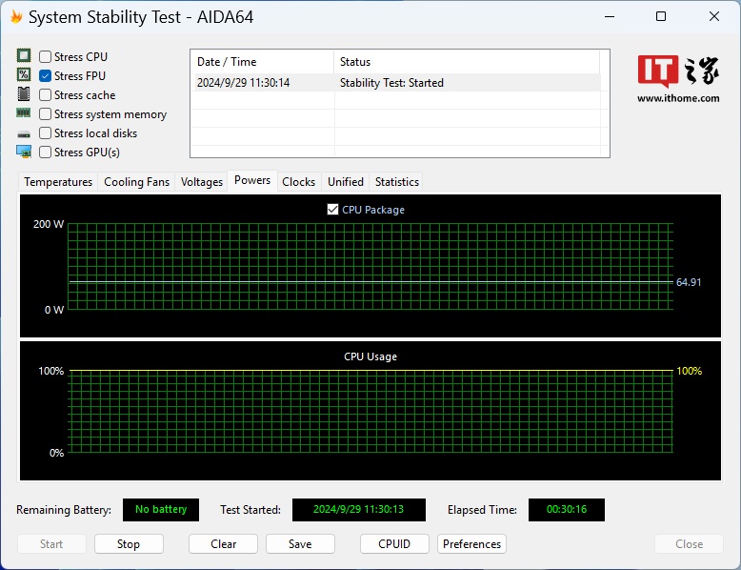The width and height of the screenshot is (741, 570).
Task: Select the Powers tab
Action: (252, 181)
